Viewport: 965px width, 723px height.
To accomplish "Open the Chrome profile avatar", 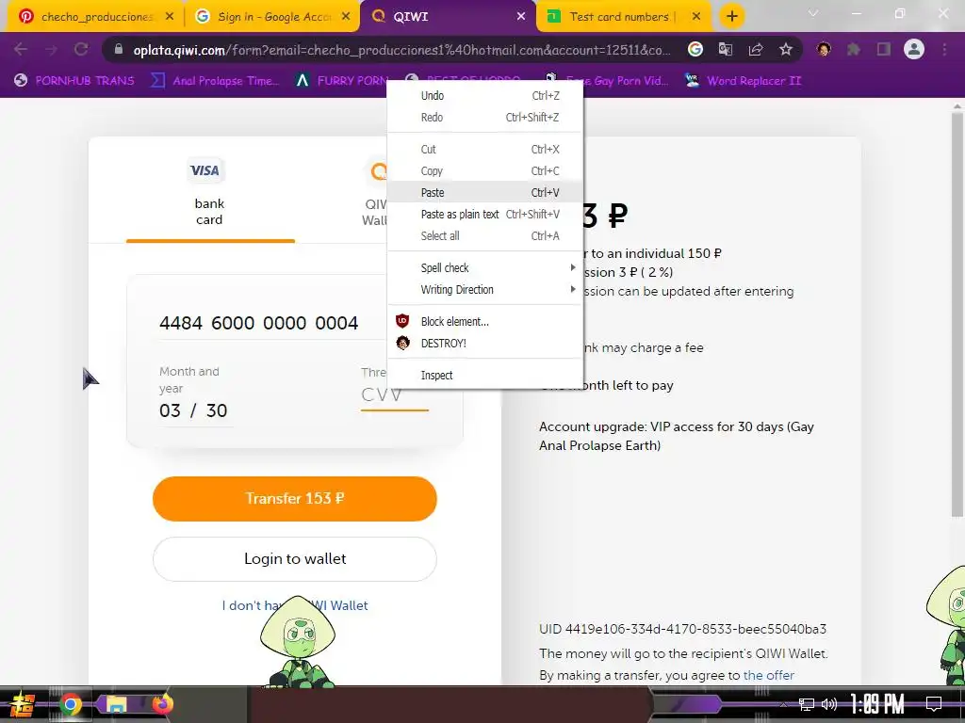I will click(914, 49).
